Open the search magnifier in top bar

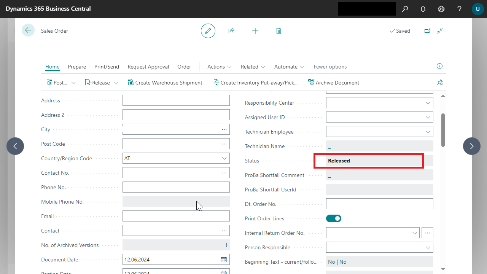[x=405, y=9]
